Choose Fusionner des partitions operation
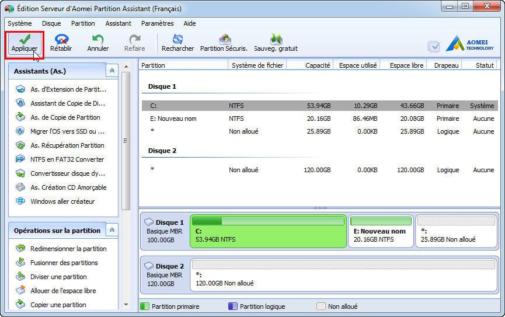The width and height of the screenshot is (505, 317). click(x=57, y=263)
